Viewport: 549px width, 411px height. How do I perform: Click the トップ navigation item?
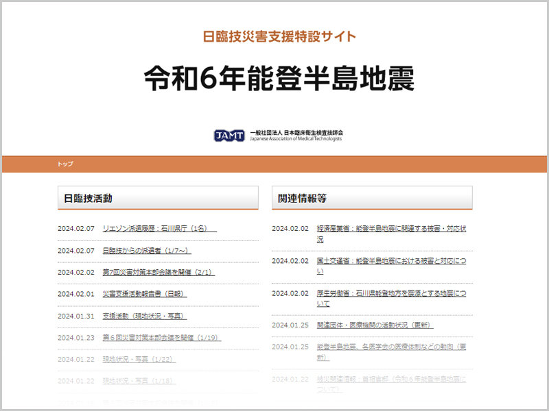point(65,164)
